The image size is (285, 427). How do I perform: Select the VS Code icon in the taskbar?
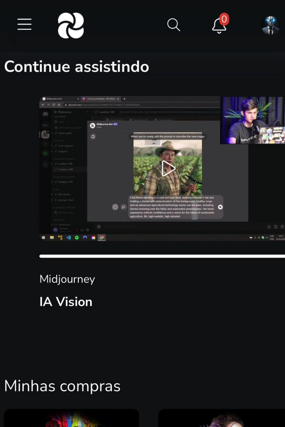68,238
